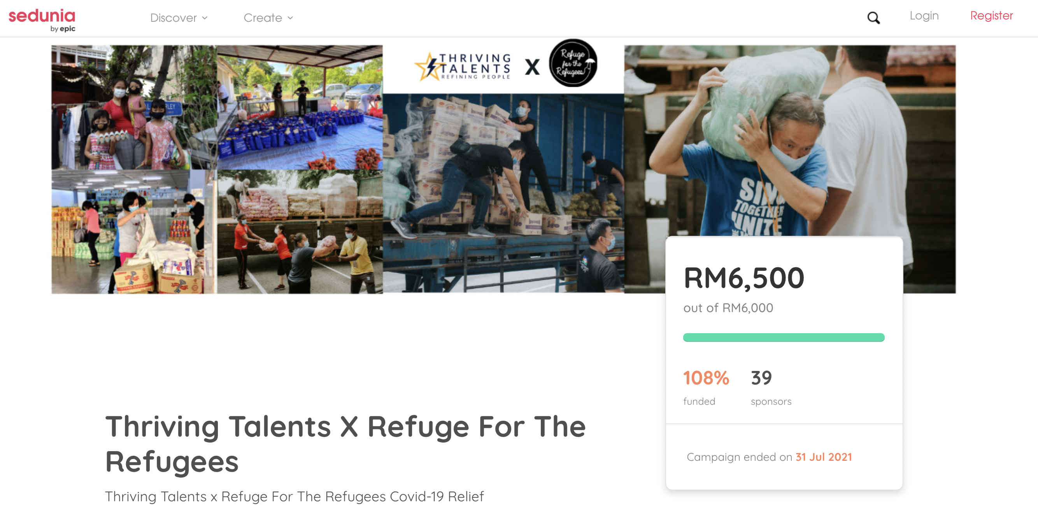Click the Refuge for the Refugees logo
The width and height of the screenshot is (1038, 513).
click(x=573, y=63)
